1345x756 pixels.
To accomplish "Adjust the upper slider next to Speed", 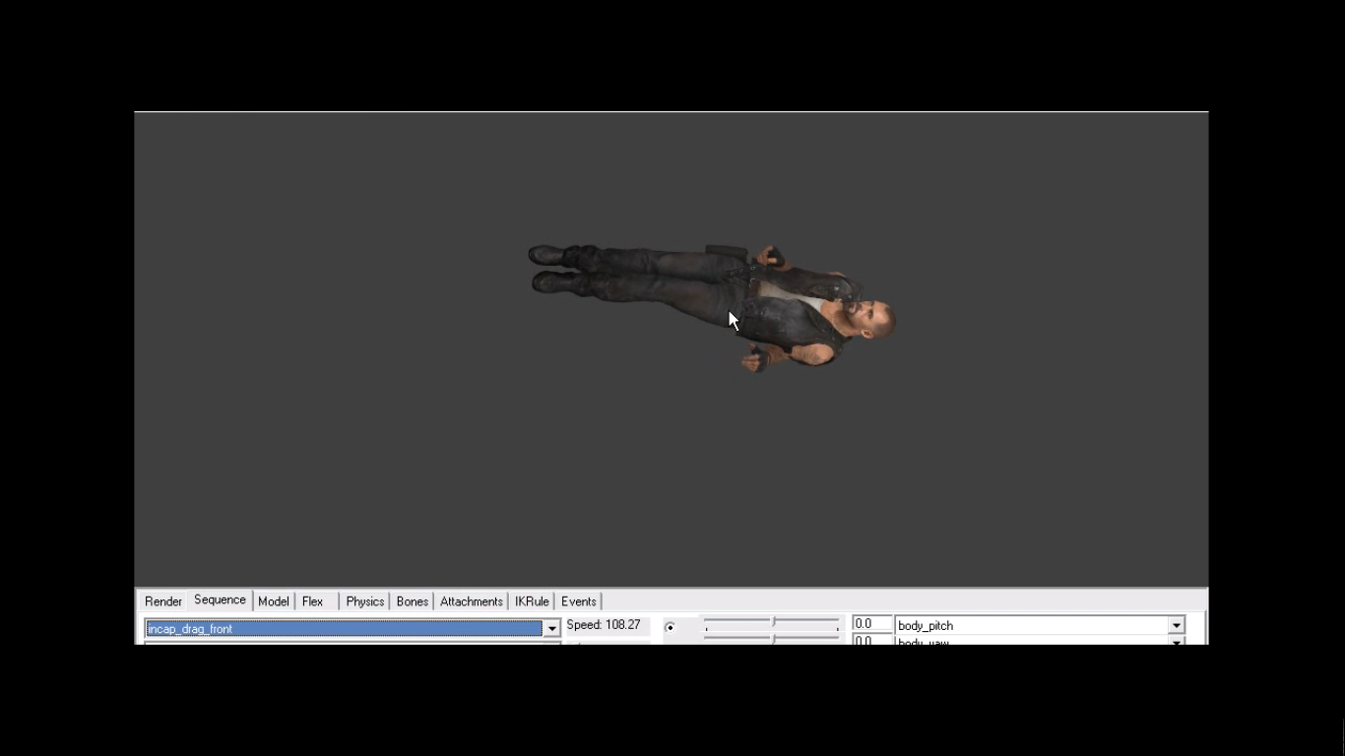I will (773, 623).
